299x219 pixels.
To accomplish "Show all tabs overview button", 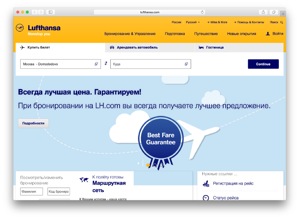I will click(274, 12).
